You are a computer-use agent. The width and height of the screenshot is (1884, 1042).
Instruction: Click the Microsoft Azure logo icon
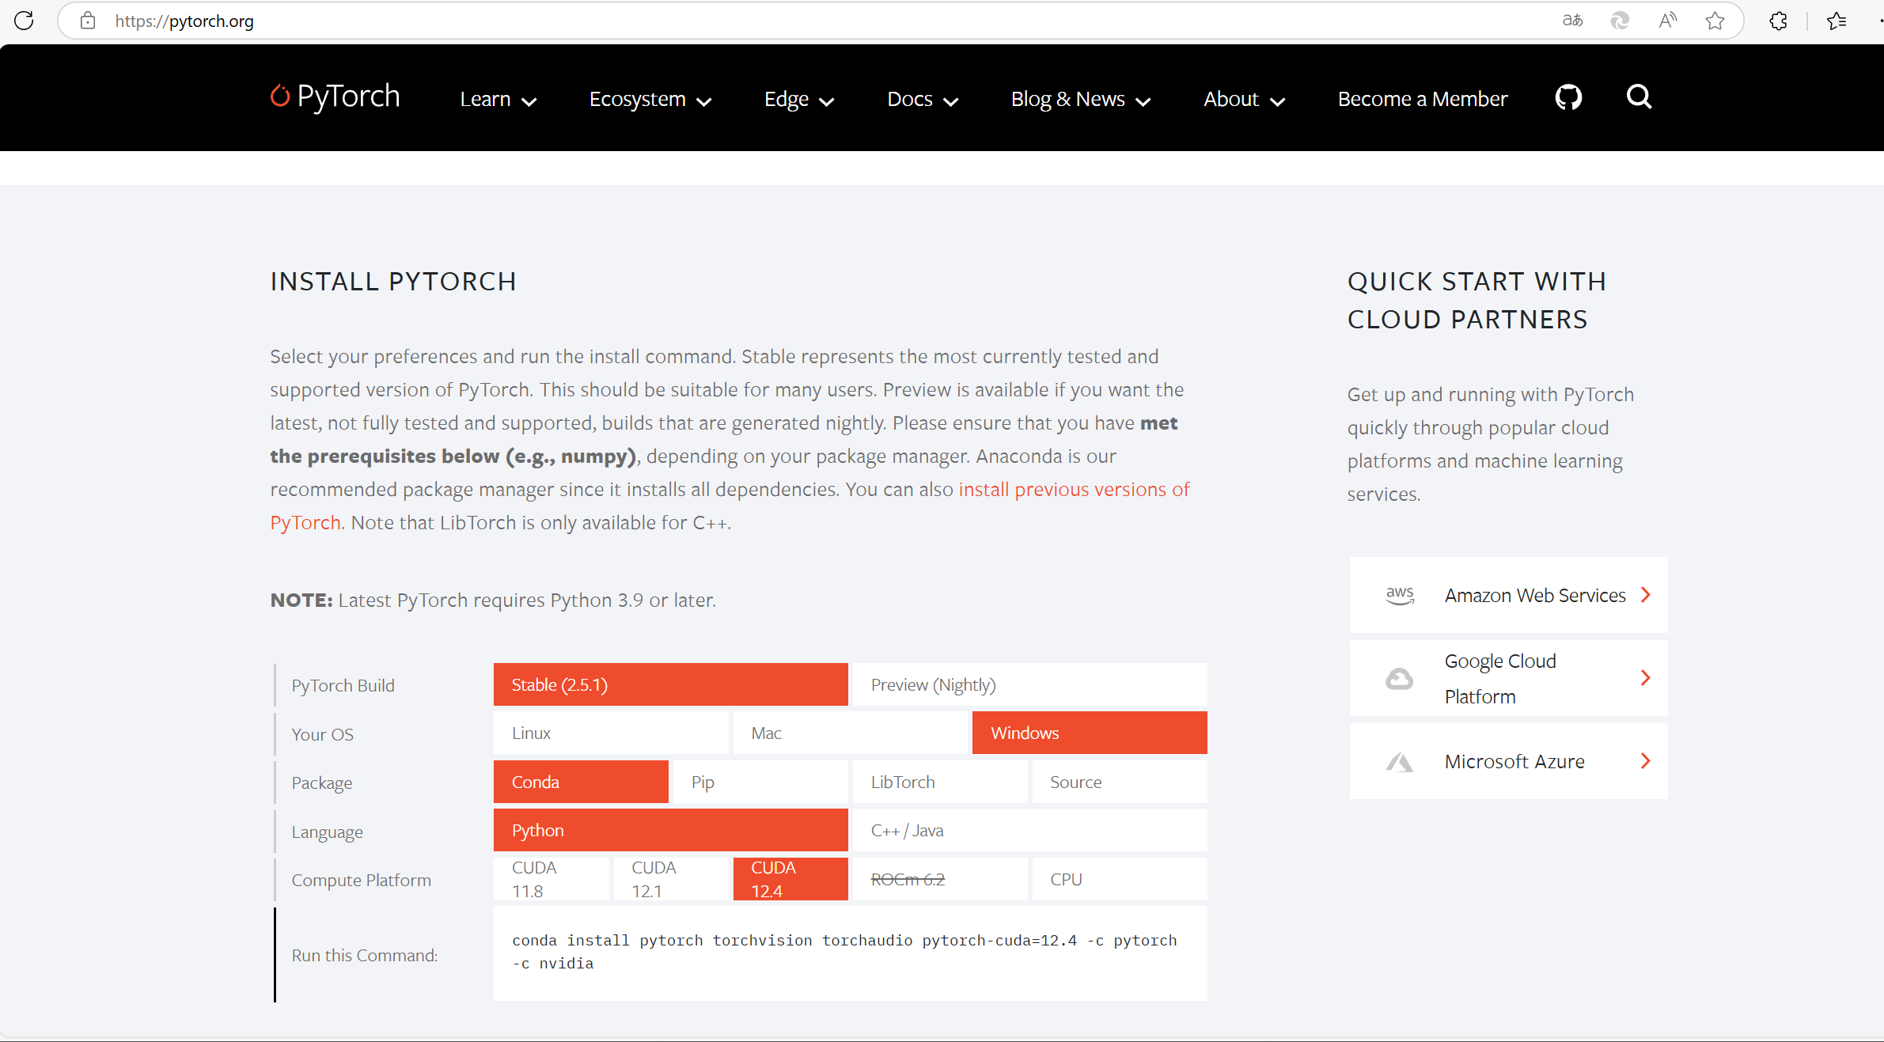pyautogui.click(x=1399, y=761)
